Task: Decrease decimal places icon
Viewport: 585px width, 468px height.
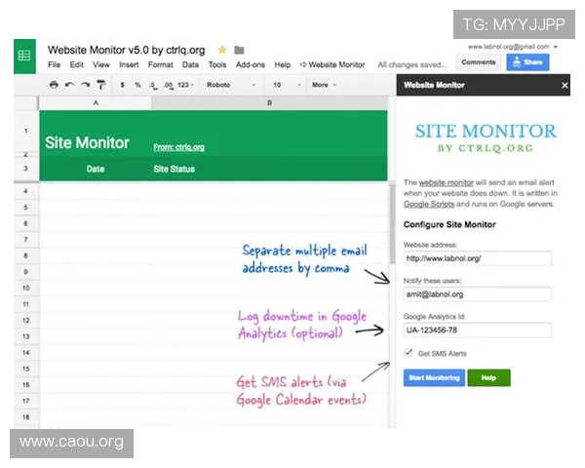Action: point(153,85)
